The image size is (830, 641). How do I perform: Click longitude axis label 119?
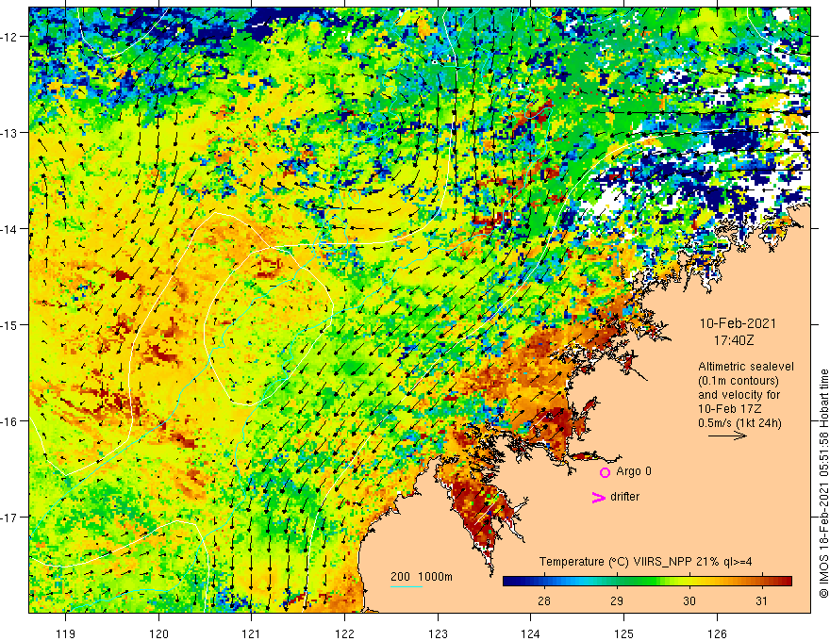[66, 633]
